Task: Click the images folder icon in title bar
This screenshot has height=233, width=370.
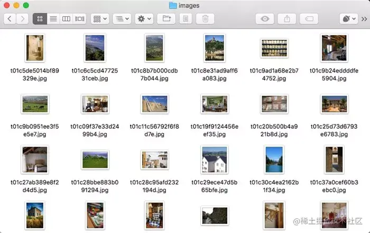Action: pyautogui.click(x=173, y=5)
